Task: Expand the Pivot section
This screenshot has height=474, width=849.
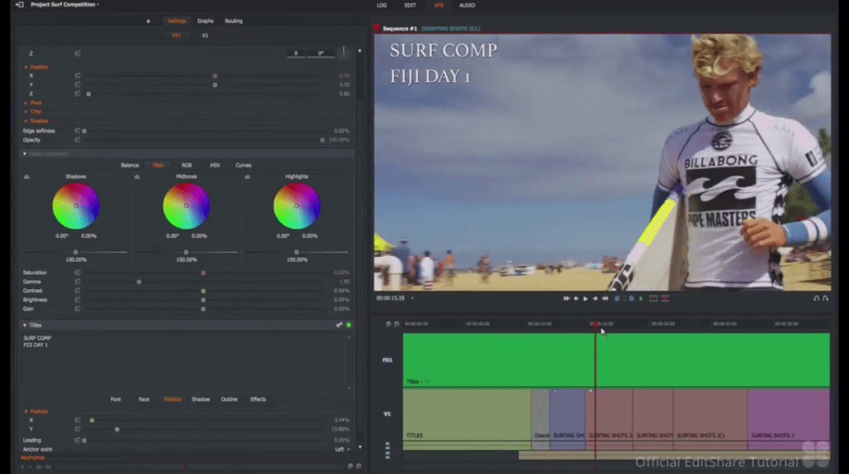Action: point(35,103)
